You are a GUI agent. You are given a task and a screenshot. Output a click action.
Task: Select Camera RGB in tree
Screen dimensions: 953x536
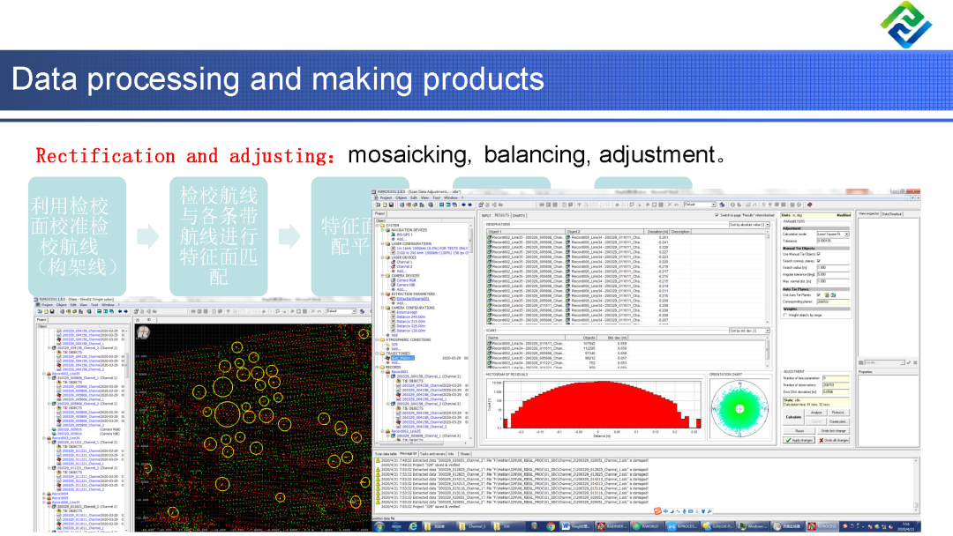point(406,279)
